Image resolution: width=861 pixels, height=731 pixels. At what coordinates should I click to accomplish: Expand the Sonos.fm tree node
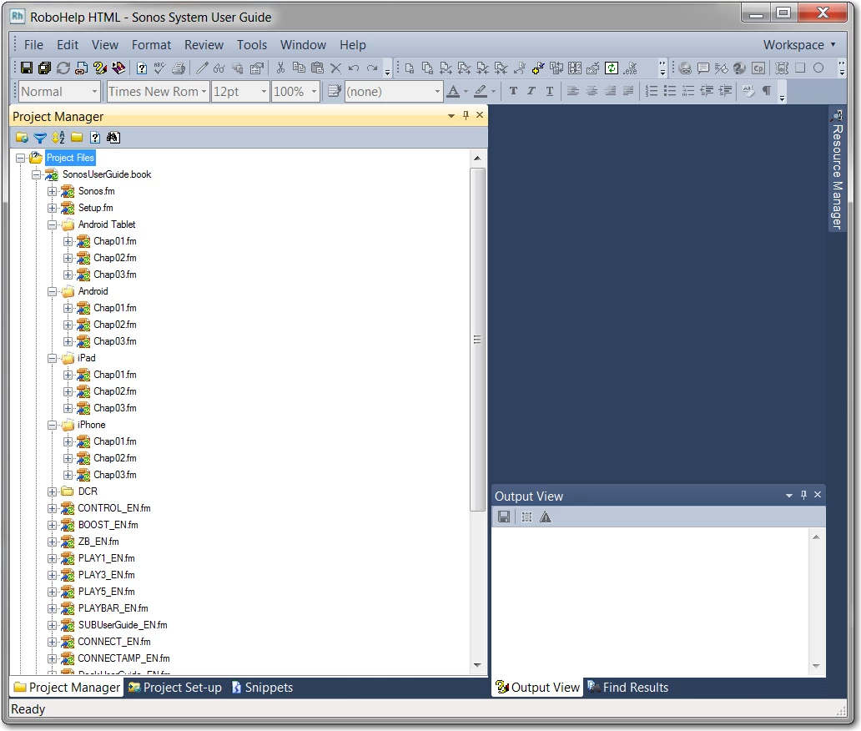[53, 191]
